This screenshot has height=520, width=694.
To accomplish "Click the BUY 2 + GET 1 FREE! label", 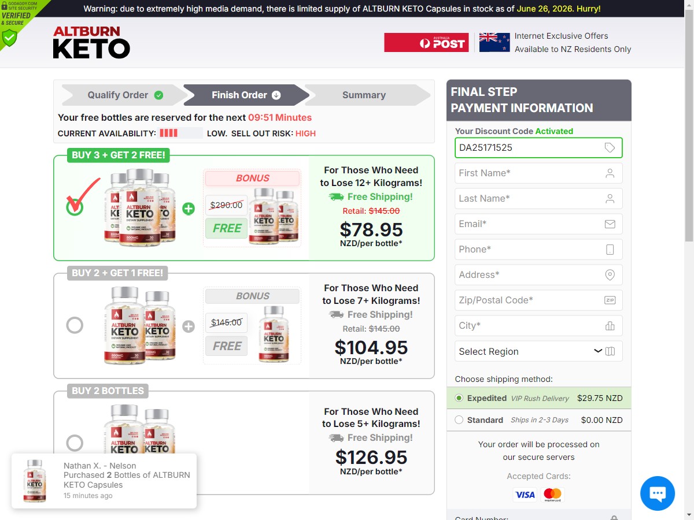I will coord(117,273).
